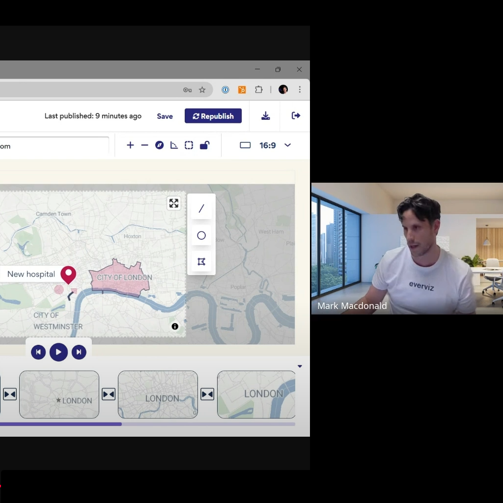Reset map bearing with compass icon

click(x=160, y=145)
